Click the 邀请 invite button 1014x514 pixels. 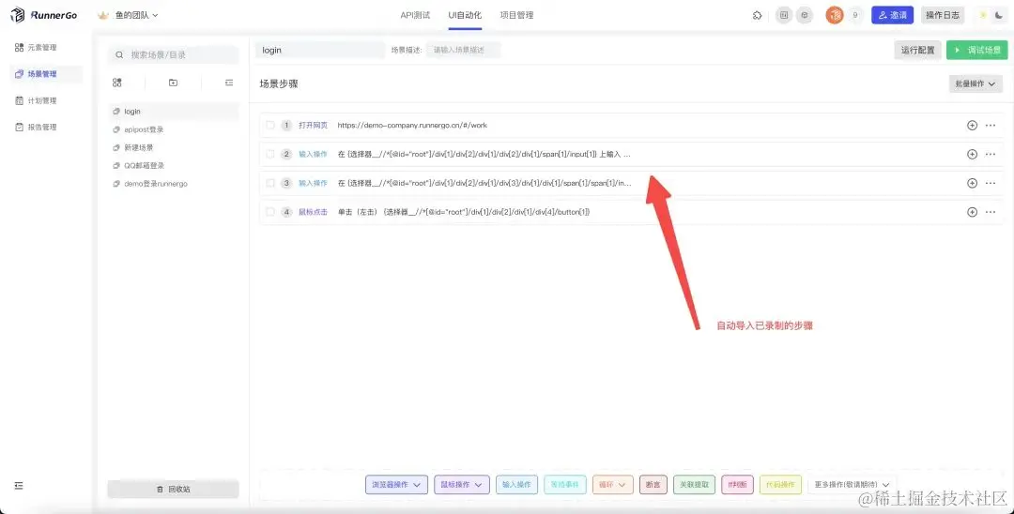pyautogui.click(x=893, y=16)
